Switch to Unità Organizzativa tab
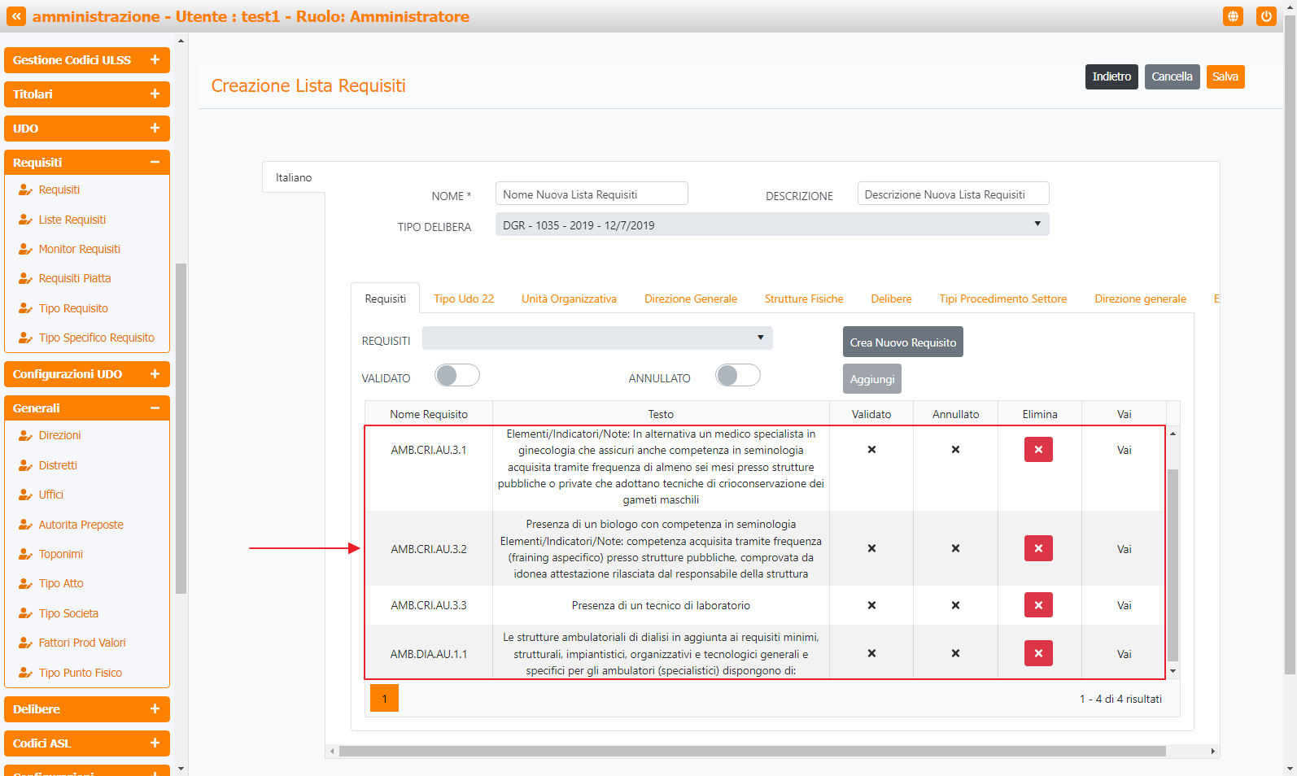Image resolution: width=1297 pixels, height=776 pixels. tap(569, 299)
